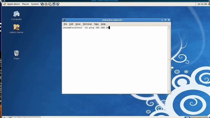210x118 pixels.
Task: Click the 10:55 PM clock
Action: [202, 4]
